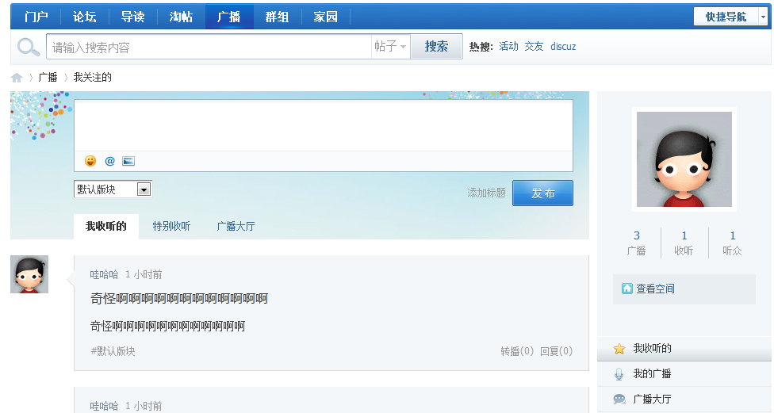774x413 pixels.
Task: Insert an emoji with the smiley icon
Action: (90, 161)
